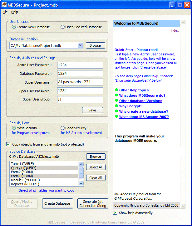Select Table1 (TABLE) in the object list
The height and width of the screenshot is (226, 192).
pos(44,164)
